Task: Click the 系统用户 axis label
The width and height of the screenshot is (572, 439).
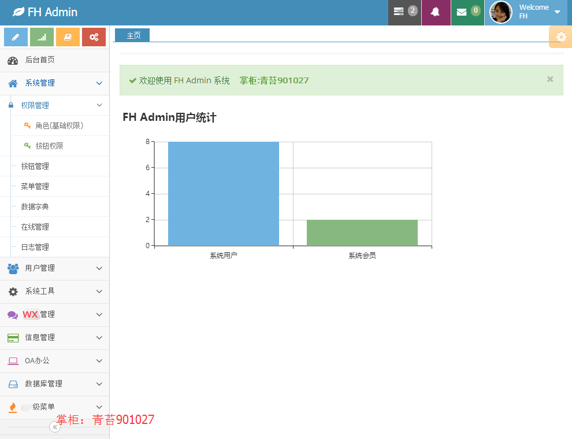Action: point(224,256)
